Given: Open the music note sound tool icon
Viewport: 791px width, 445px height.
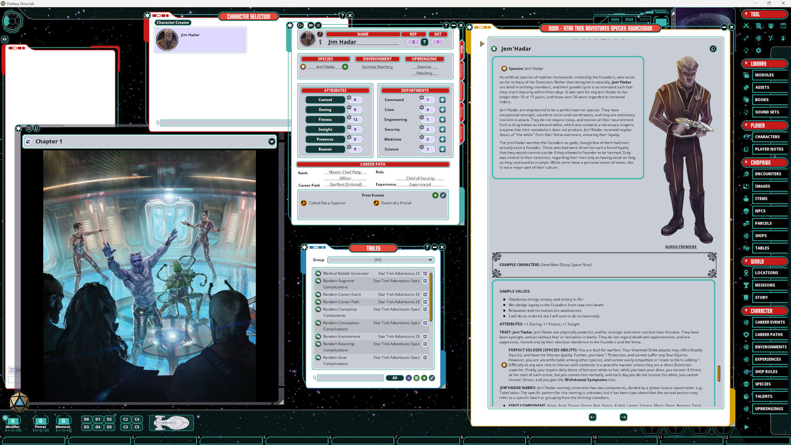Looking at the screenshot, I should coord(746,50).
